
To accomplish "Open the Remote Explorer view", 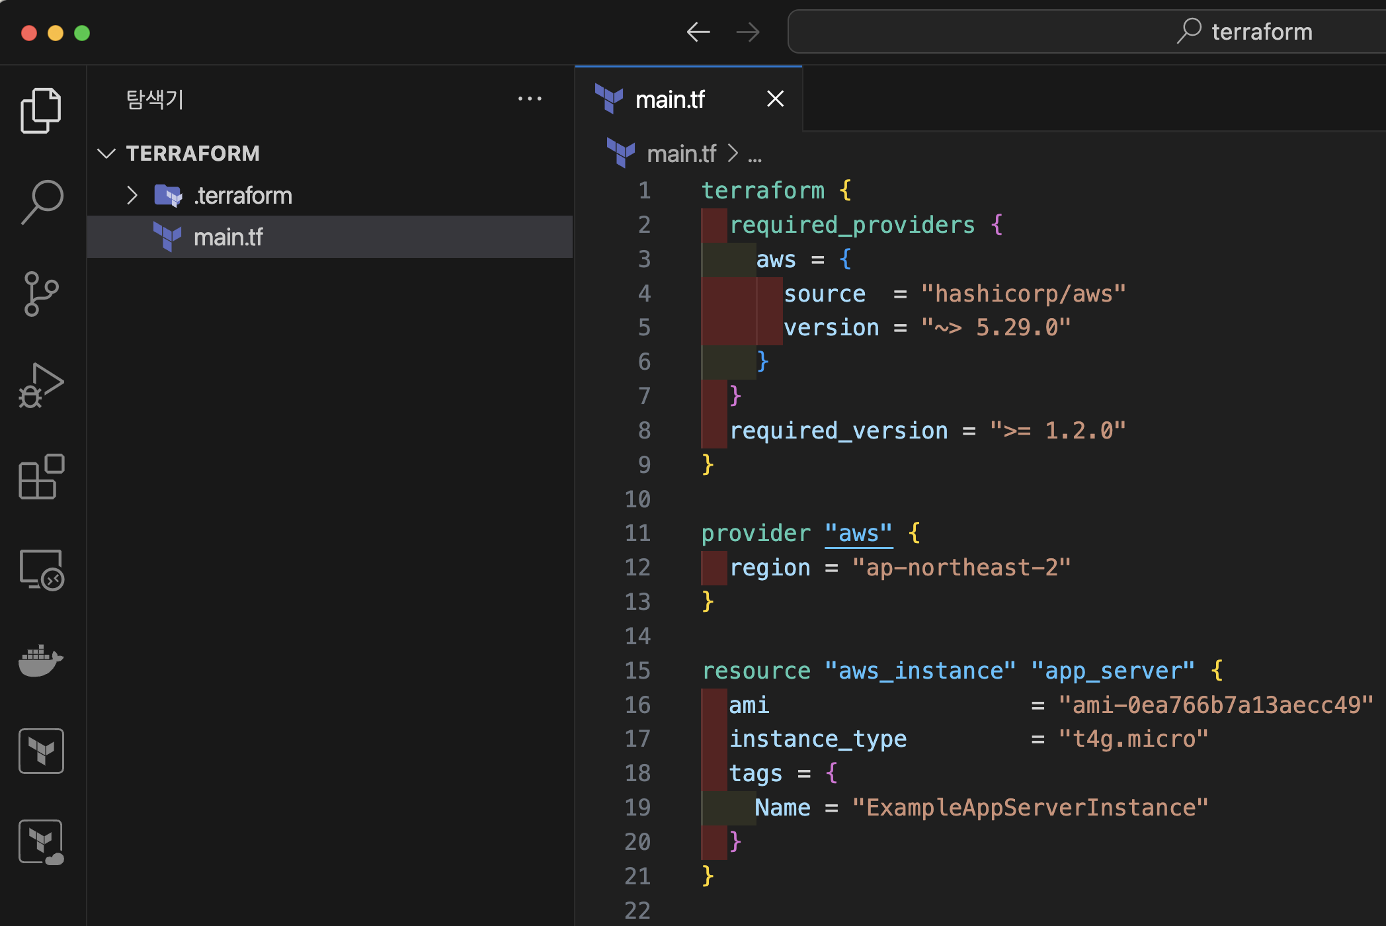I will pyautogui.click(x=41, y=569).
